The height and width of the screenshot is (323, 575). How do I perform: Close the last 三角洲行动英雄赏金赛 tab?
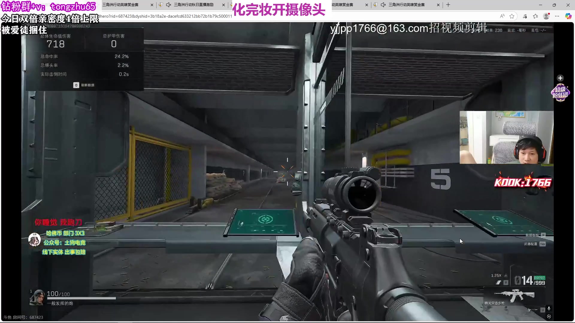(438, 5)
